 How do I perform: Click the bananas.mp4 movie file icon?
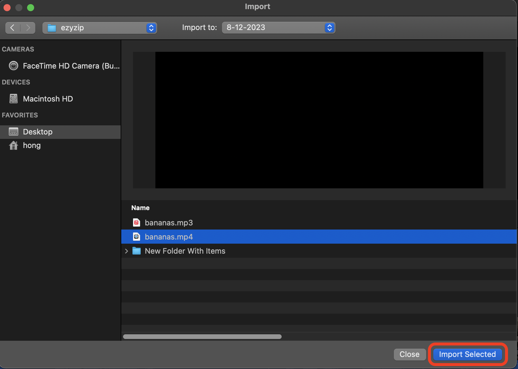pyautogui.click(x=136, y=237)
